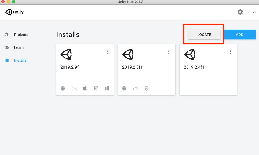This screenshot has height=155, width=259.
Task: Click the iOS module icon on 2019.2.8f1
Action: pos(136,89)
